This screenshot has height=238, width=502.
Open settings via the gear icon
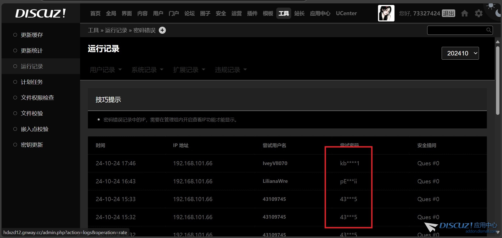[479, 13]
